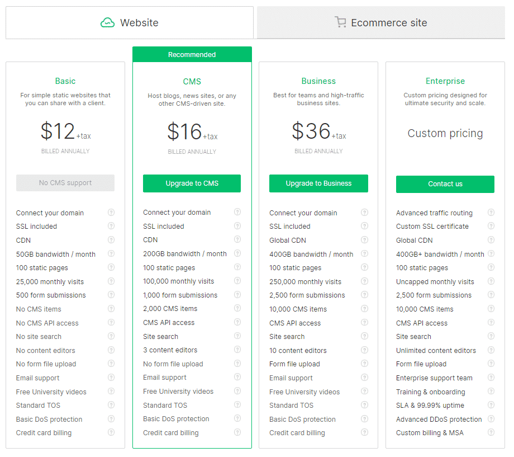Image resolution: width=514 pixels, height=457 pixels.
Task: Click help icon beside SLA & 99.99% uptime
Action: pos(491,405)
